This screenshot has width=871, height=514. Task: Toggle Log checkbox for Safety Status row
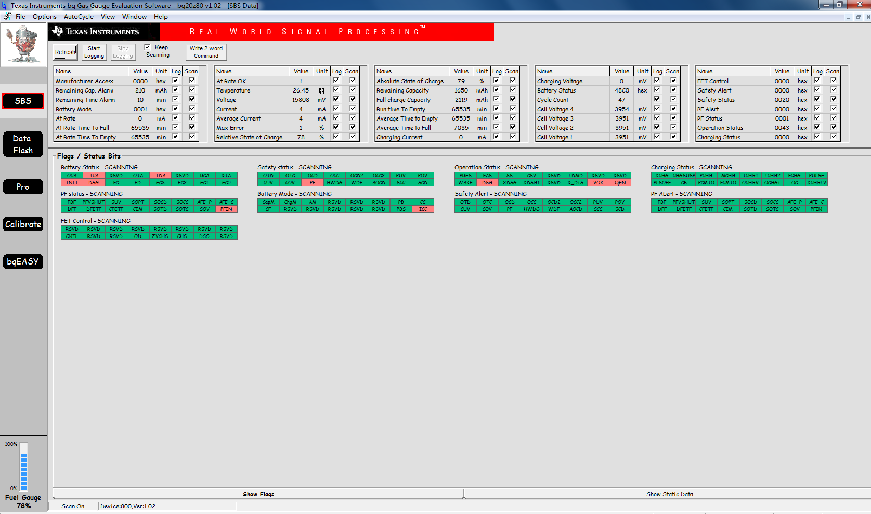coord(817,99)
